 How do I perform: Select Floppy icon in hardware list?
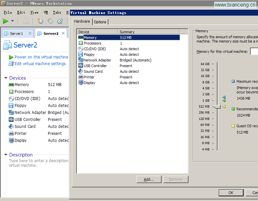[80, 54]
